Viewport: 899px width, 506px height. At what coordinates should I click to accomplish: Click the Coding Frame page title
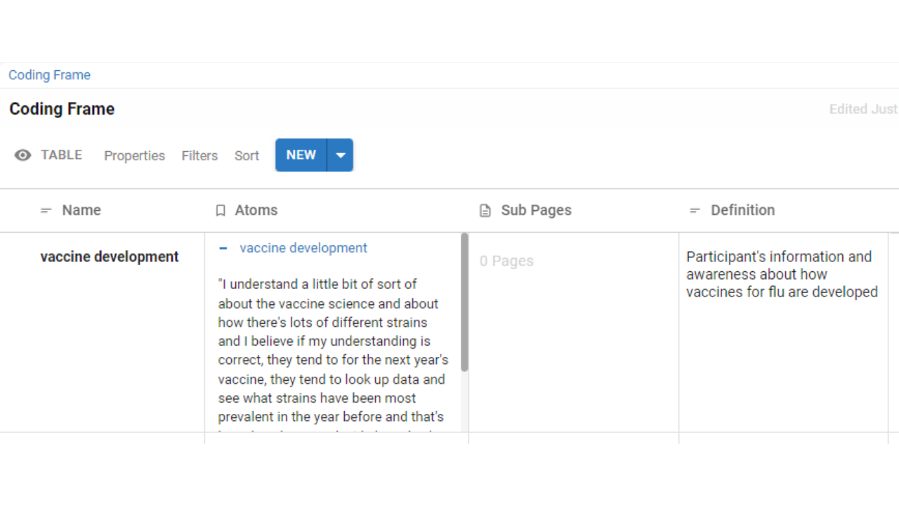(62, 109)
